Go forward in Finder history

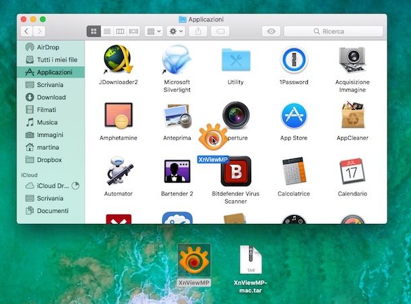click(x=39, y=32)
